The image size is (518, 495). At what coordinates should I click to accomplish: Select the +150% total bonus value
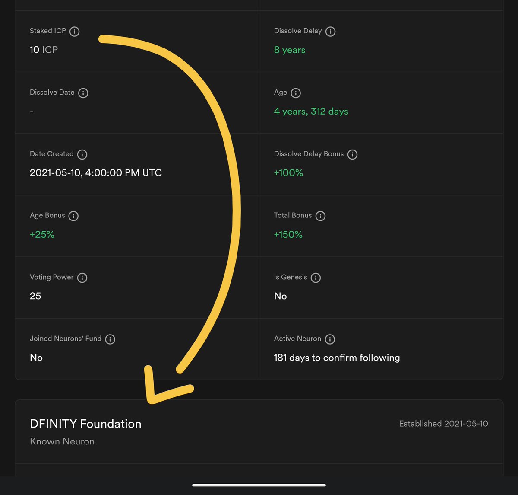pos(288,234)
